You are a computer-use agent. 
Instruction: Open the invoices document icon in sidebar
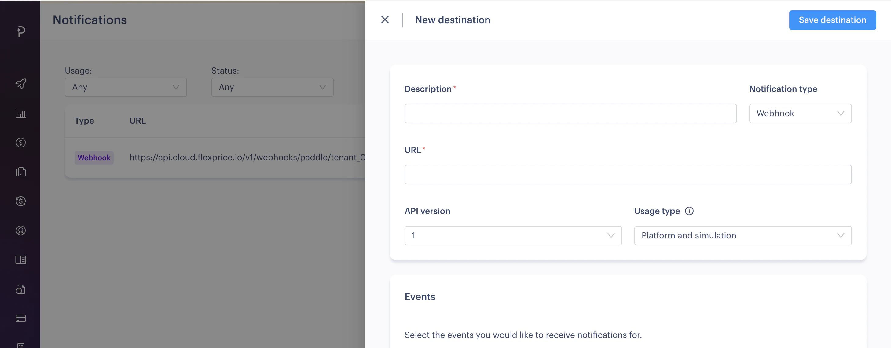click(x=20, y=172)
